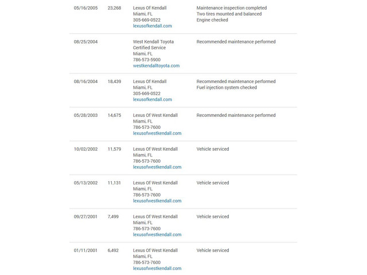The height and width of the screenshot is (275, 367).
Task: Select the West Kendall Toyota dealer name
Action: (153, 42)
